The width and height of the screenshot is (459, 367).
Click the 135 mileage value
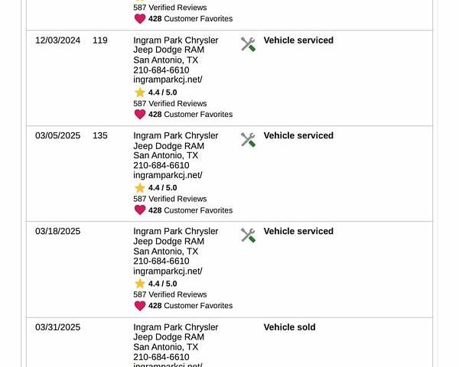coord(100,136)
